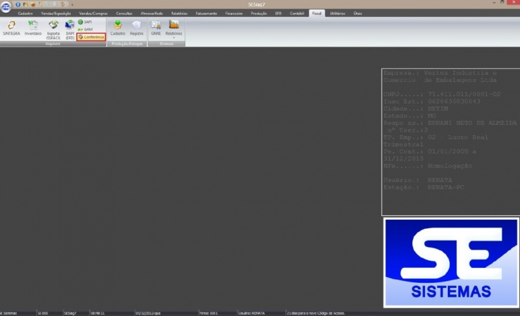Viewport: 520px width, 316px height.
Task: Open the SINTEGRA export tool
Action: pyautogui.click(x=11, y=28)
